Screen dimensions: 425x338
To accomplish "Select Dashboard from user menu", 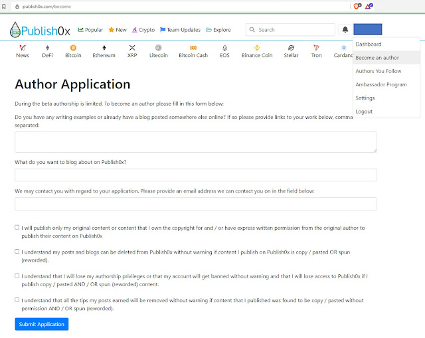I will (386, 44).
